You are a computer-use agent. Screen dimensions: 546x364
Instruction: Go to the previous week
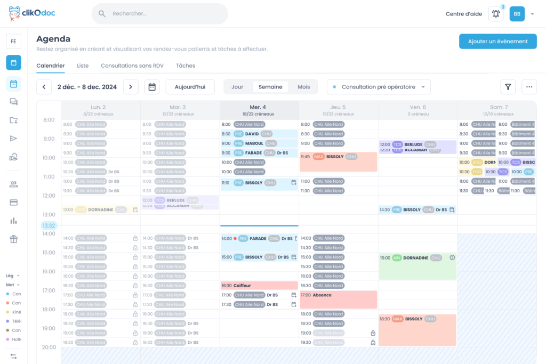pyautogui.click(x=44, y=87)
